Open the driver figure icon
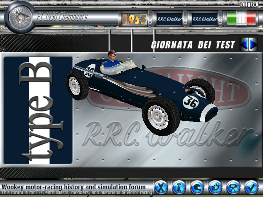 click(179, 187)
